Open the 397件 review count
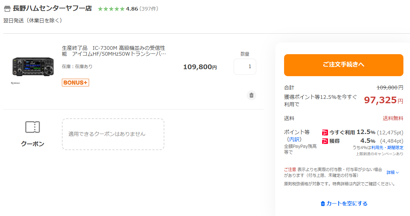 coord(149,9)
